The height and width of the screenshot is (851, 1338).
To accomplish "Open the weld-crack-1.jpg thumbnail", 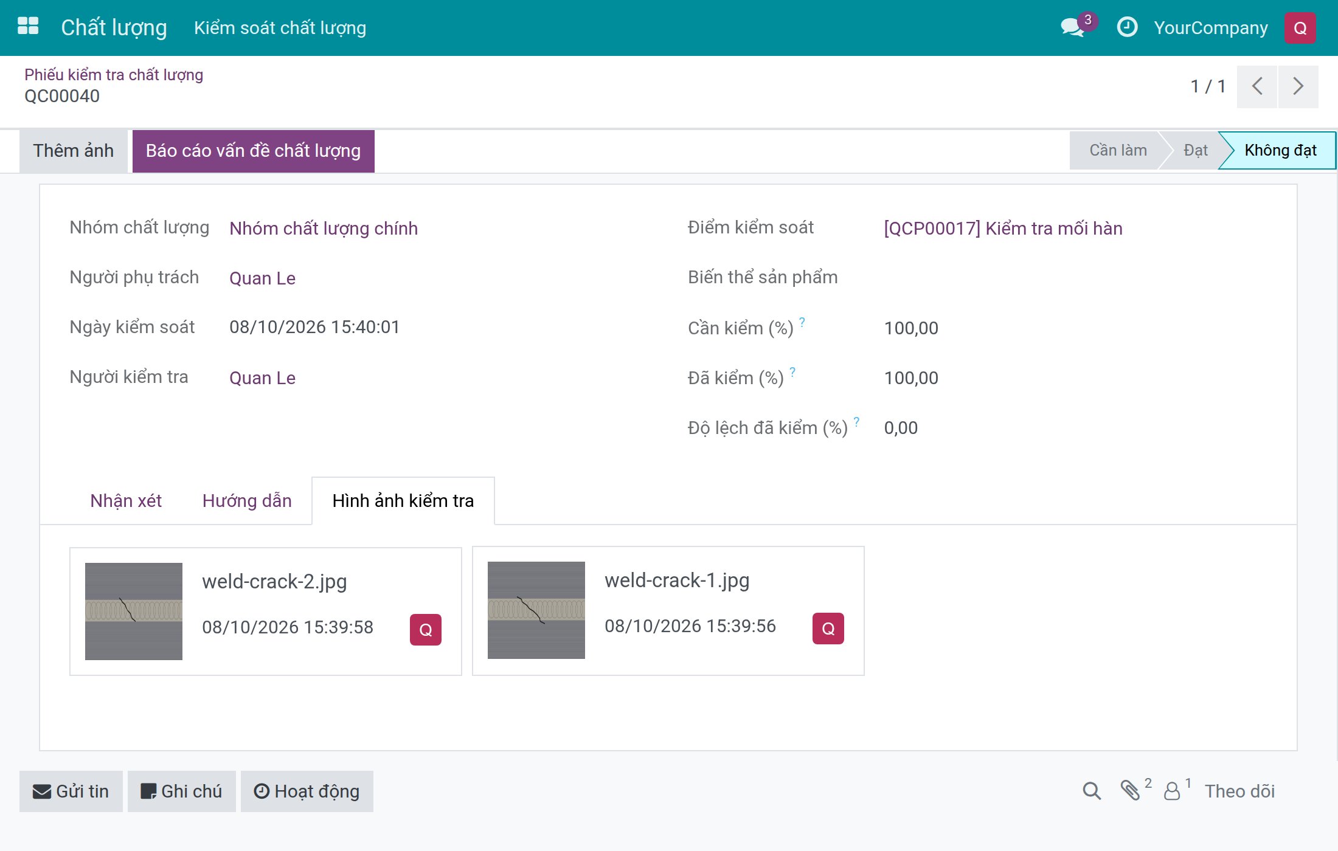I will point(536,610).
